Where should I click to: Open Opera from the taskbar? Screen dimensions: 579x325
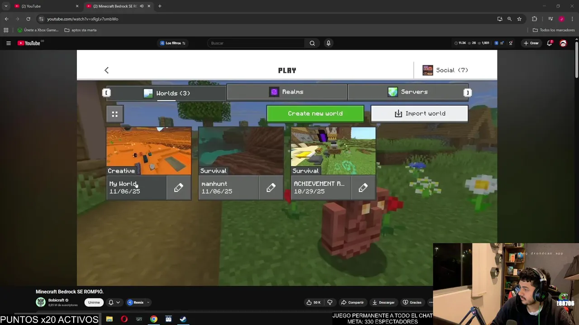(x=124, y=319)
